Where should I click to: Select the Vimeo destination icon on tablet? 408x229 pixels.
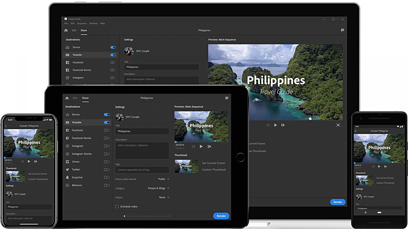pos(67,161)
